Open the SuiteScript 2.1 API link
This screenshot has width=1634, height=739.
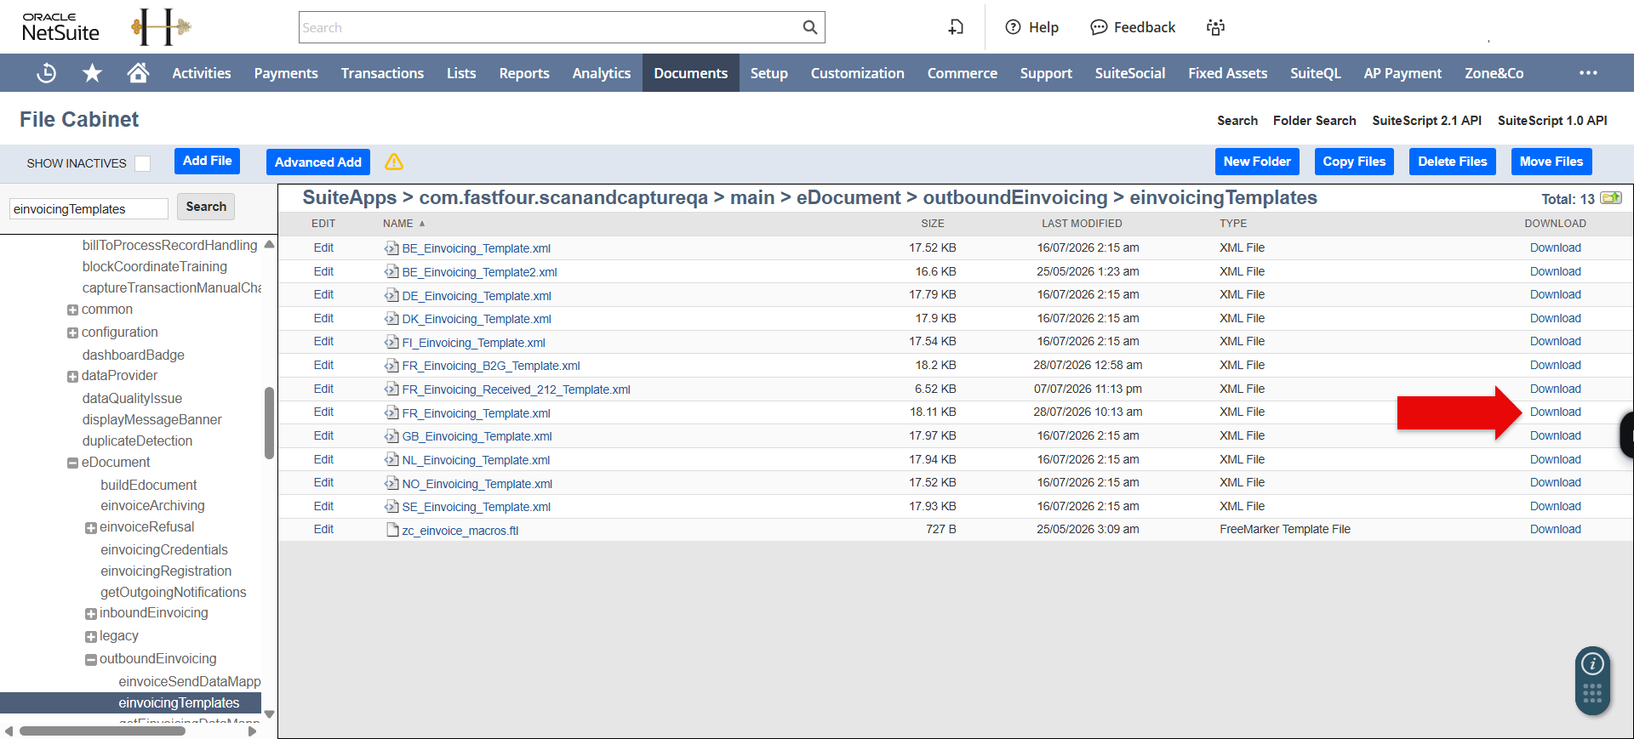[x=1426, y=121]
